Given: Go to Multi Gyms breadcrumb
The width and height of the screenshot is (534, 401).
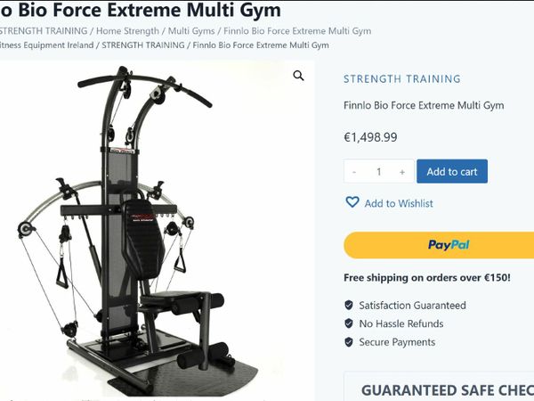Looking at the screenshot, I should tap(191, 31).
